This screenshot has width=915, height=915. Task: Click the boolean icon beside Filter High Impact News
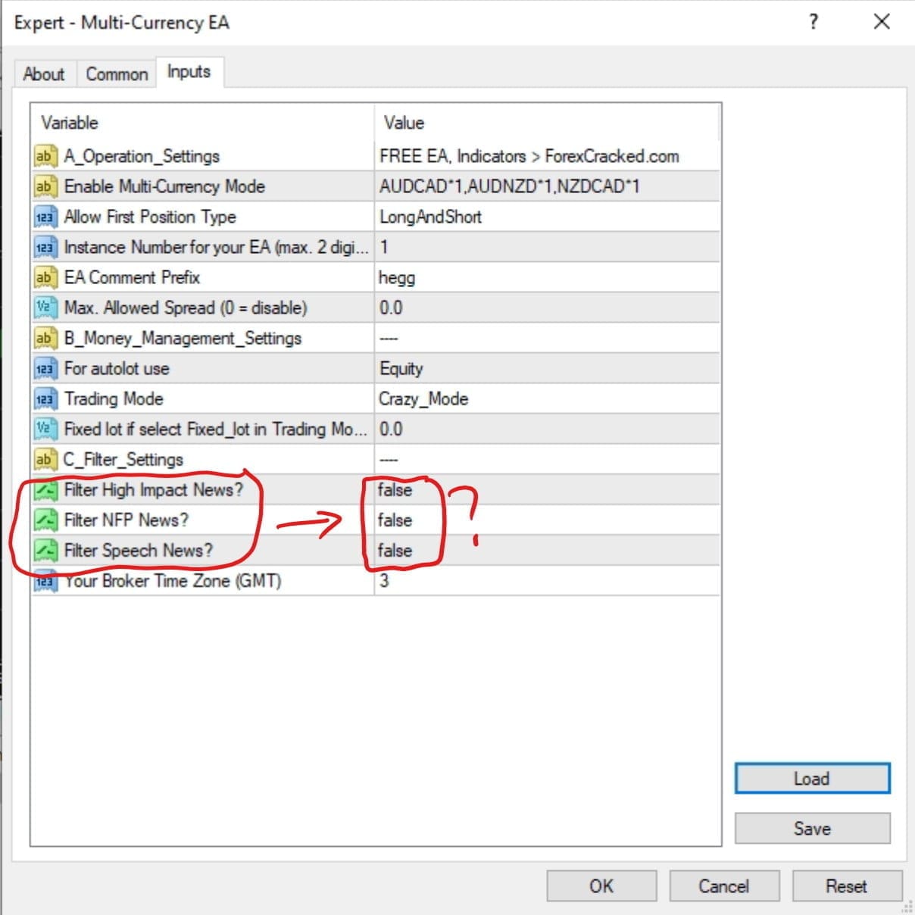click(x=45, y=490)
